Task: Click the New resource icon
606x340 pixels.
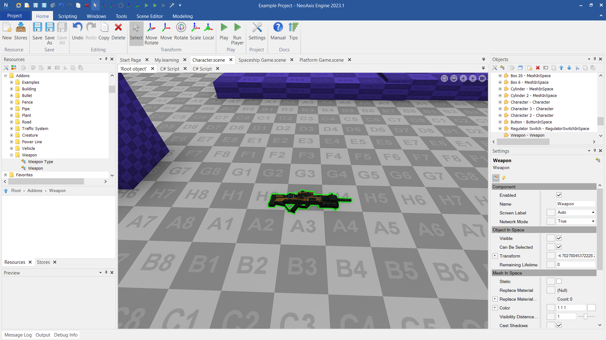Action: [x=7, y=31]
